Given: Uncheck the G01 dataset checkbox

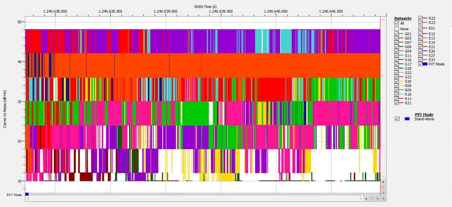Looking at the screenshot, I should [396, 34].
